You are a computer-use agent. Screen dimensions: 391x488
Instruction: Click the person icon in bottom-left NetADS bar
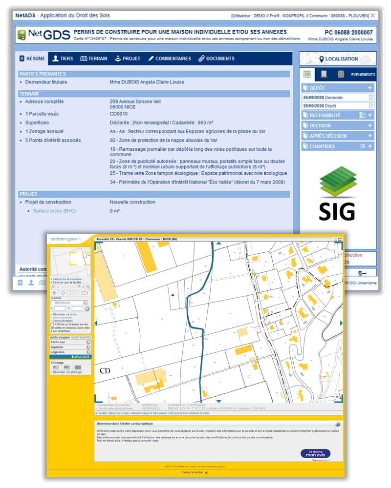[x=31, y=283]
